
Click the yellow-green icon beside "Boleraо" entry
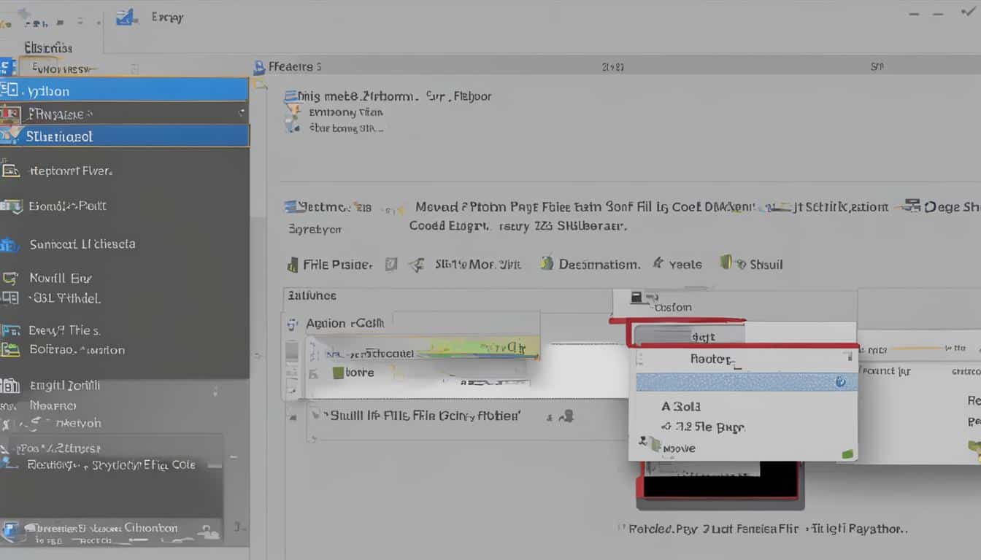(9, 350)
